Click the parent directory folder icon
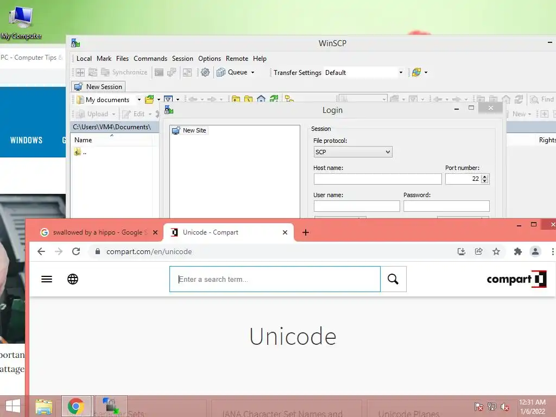The width and height of the screenshot is (556, 417). (x=236, y=99)
